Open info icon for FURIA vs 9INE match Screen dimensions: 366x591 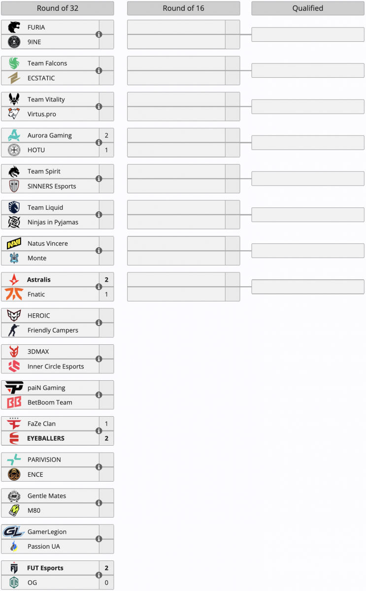[99, 34]
